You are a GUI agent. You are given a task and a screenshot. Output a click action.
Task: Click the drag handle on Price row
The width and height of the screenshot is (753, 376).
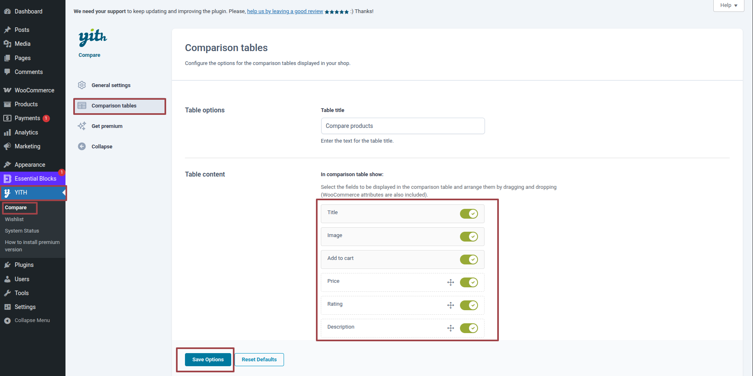[x=451, y=282]
